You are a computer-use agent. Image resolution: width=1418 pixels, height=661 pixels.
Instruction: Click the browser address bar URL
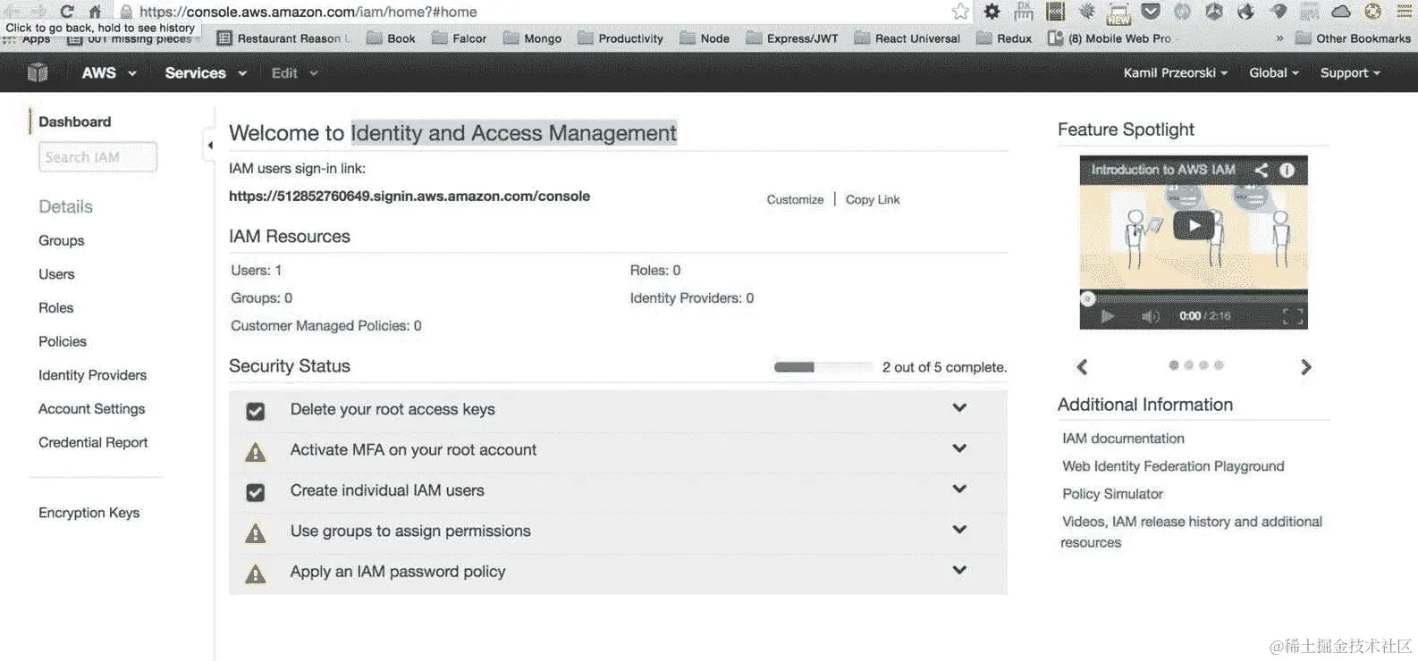[x=308, y=12]
